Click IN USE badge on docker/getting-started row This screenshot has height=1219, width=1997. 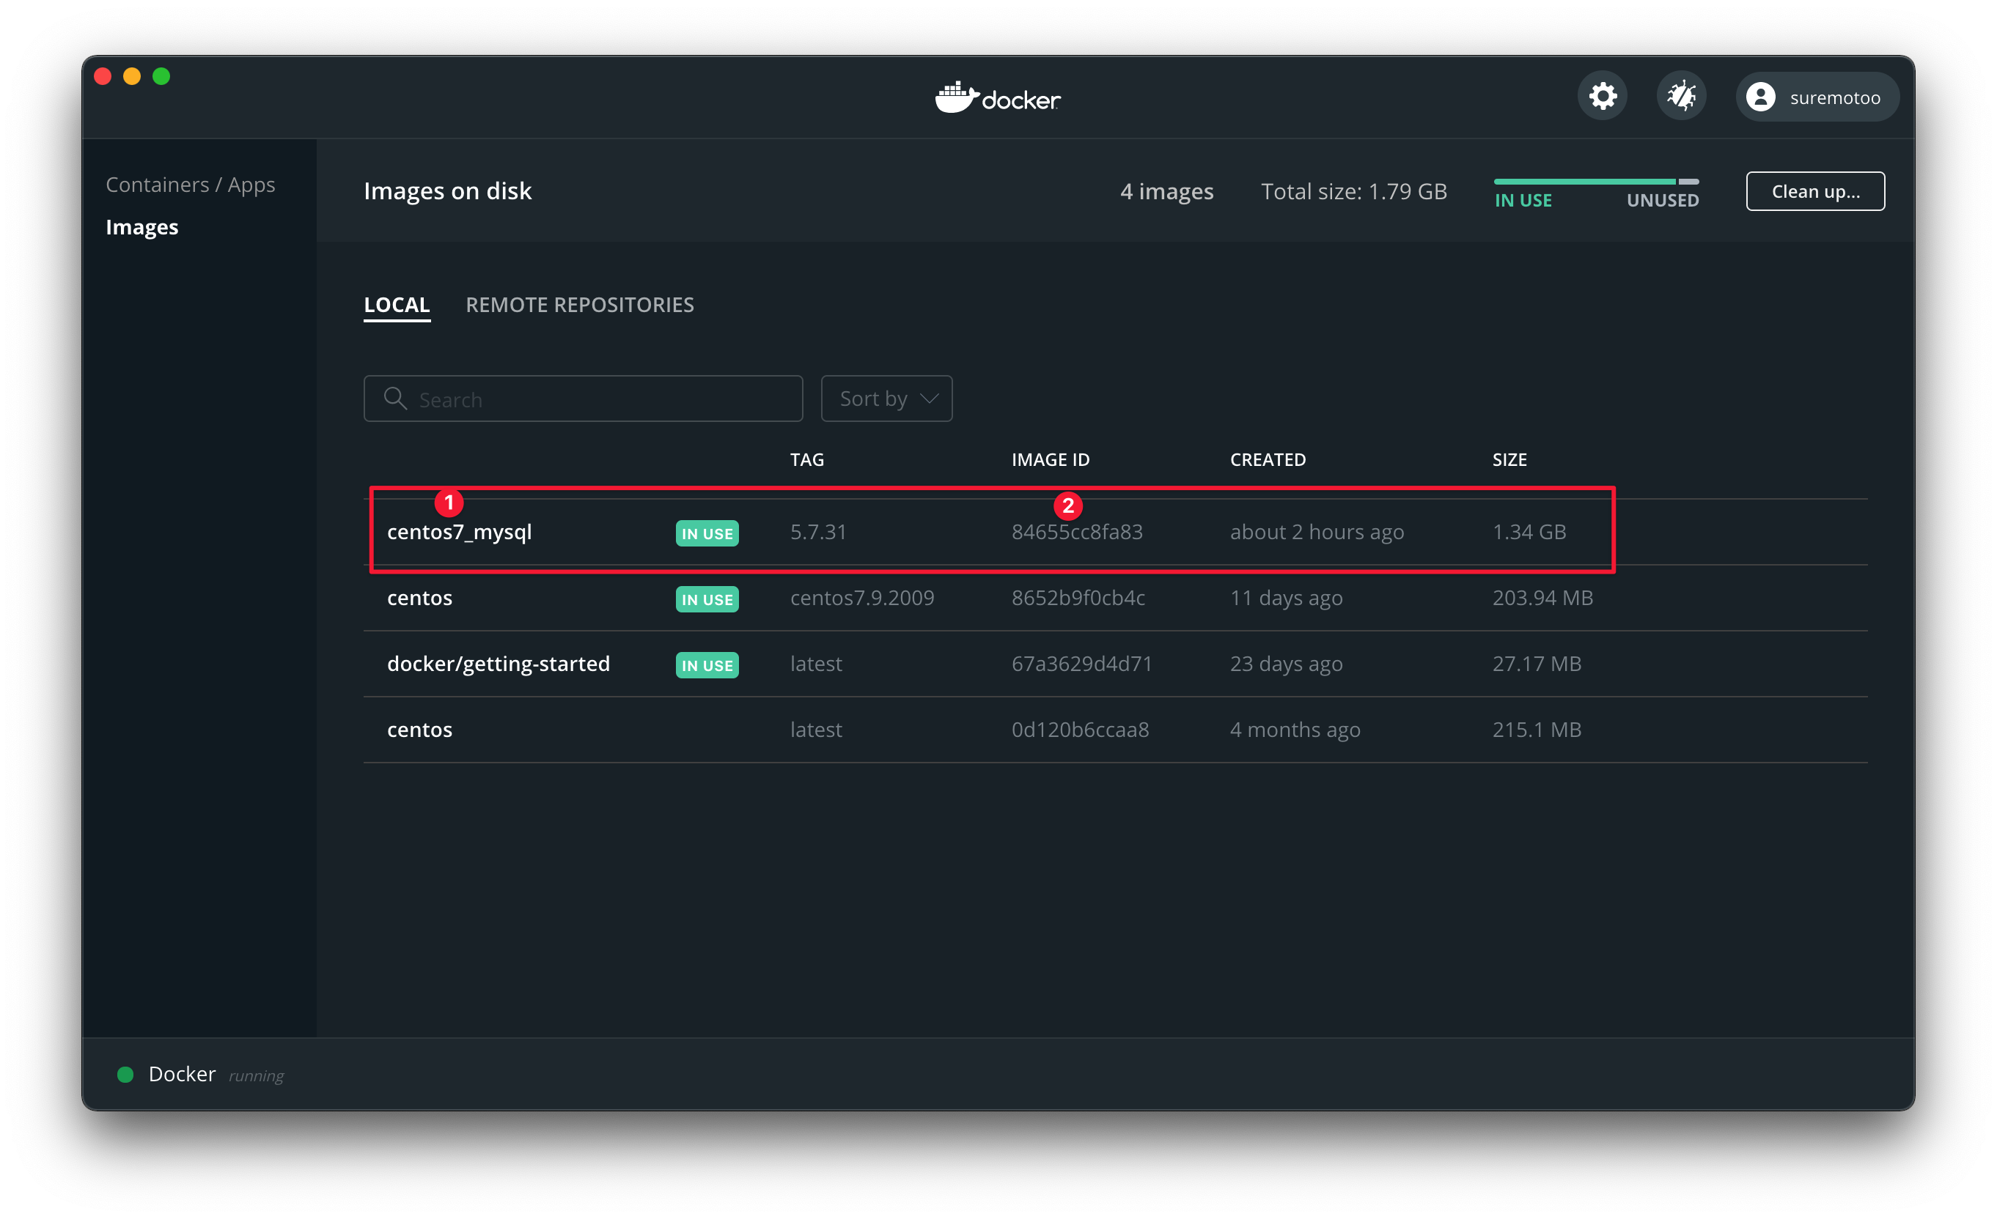pos(707,665)
